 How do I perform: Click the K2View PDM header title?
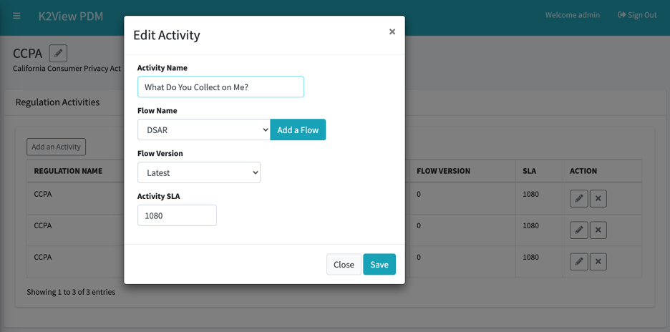pos(70,16)
